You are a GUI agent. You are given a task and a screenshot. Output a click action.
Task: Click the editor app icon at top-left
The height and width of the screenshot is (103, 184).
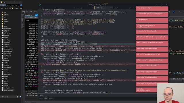pos(40,5)
